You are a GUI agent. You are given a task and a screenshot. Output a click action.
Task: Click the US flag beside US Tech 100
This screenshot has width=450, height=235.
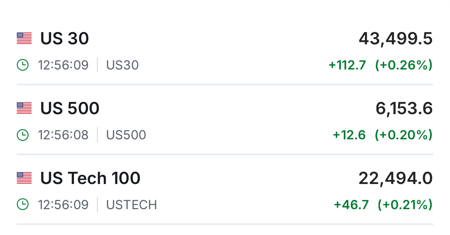tap(24, 178)
